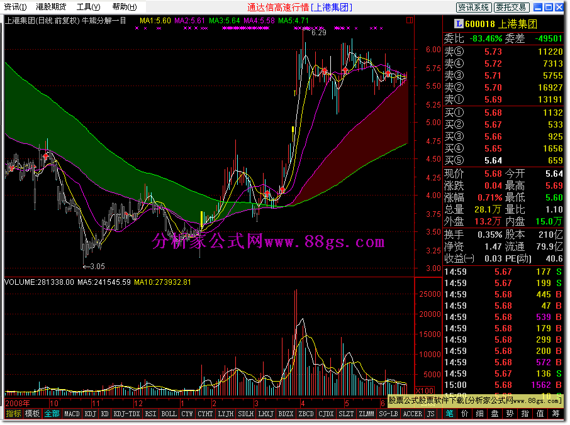Switch to the CYHT indicator tab
This screenshot has width=570, height=425.
205,414
